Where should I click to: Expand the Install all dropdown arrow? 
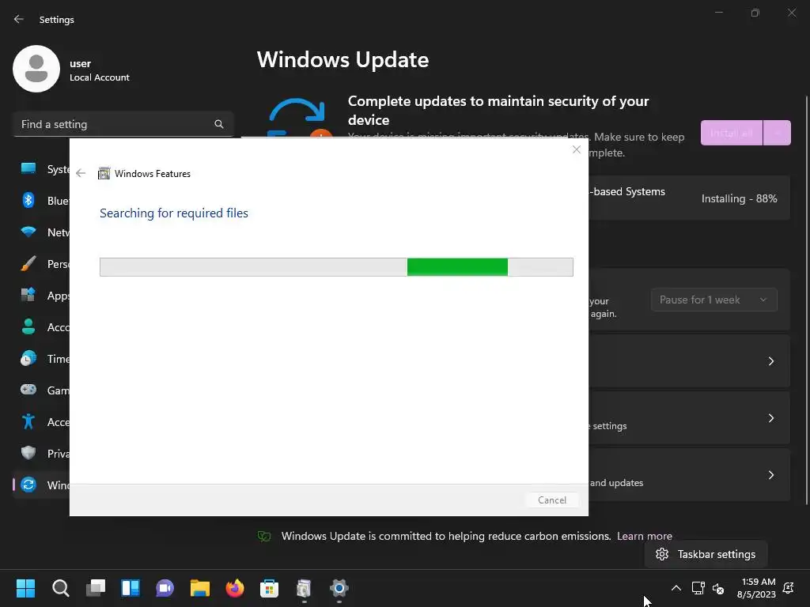point(777,133)
